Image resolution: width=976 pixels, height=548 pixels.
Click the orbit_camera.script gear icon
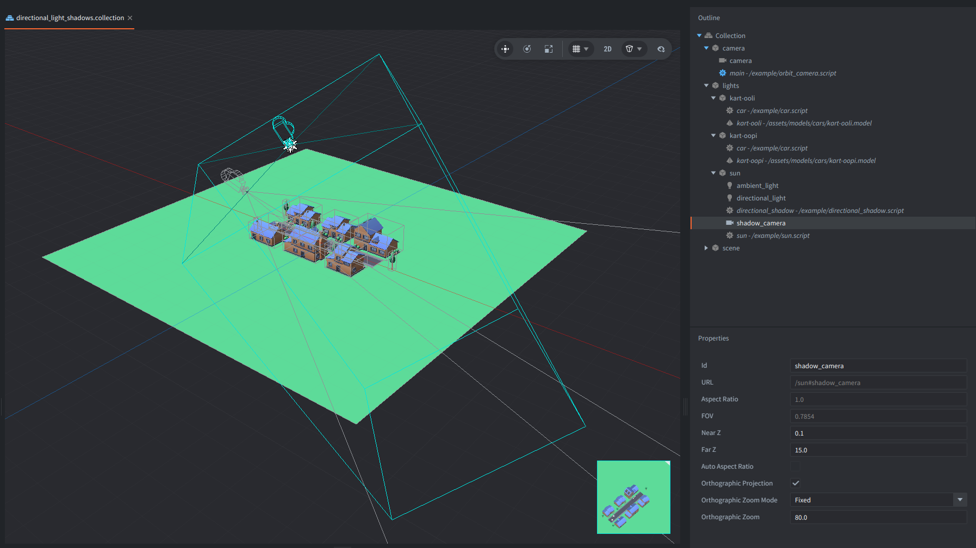[x=723, y=73]
